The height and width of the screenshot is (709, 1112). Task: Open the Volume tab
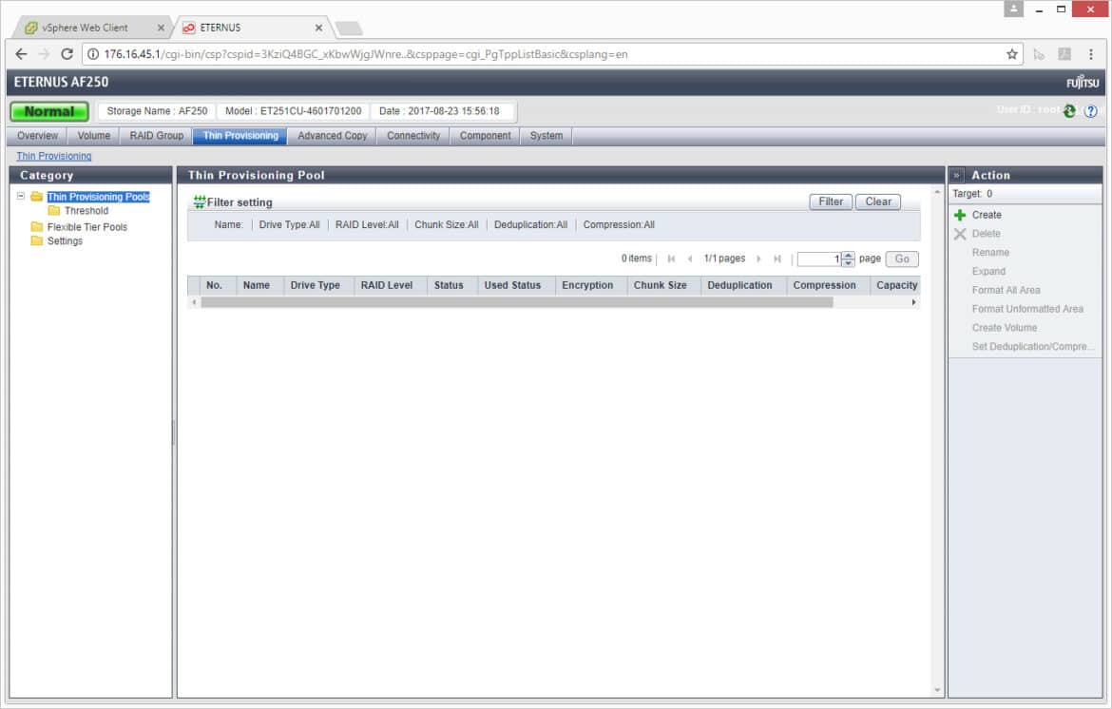click(x=93, y=135)
